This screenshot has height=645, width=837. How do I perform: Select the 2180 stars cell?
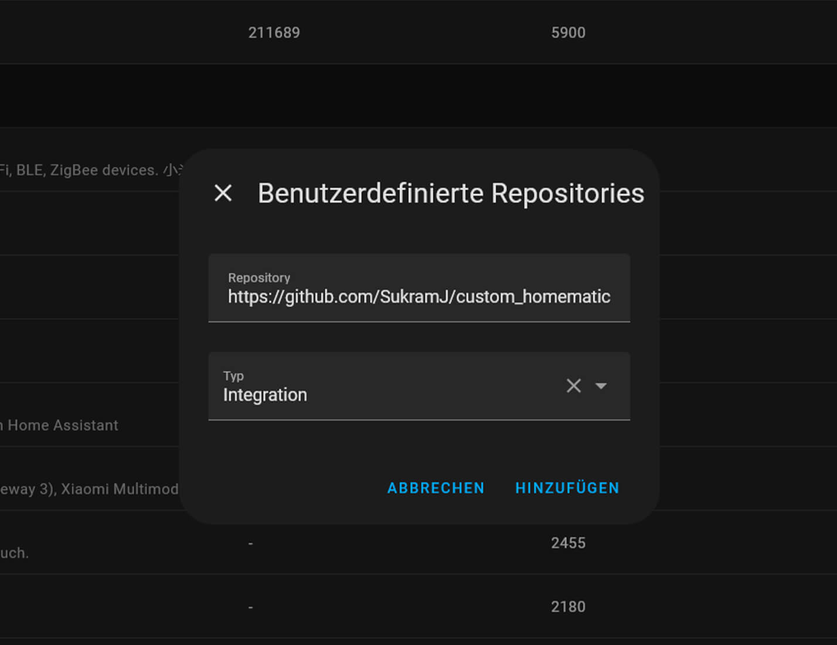(568, 606)
